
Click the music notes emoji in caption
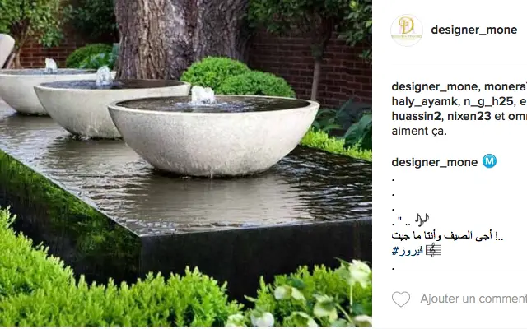(x=422, y=220)
